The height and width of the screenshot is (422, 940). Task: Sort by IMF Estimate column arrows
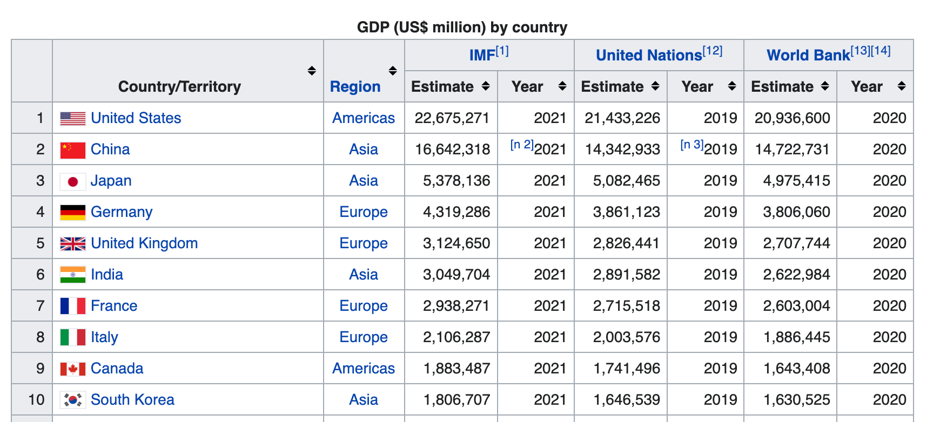coord(486,86)
